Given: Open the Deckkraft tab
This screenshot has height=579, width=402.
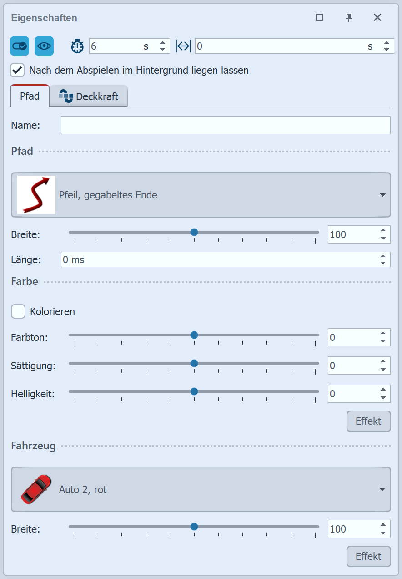Looking at the screenshot, I should click(x=97, y=96).
